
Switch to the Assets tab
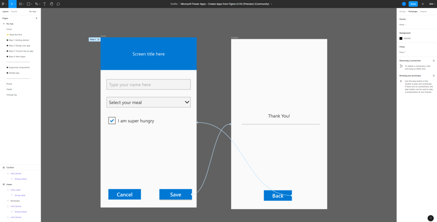tap(14, 12)
